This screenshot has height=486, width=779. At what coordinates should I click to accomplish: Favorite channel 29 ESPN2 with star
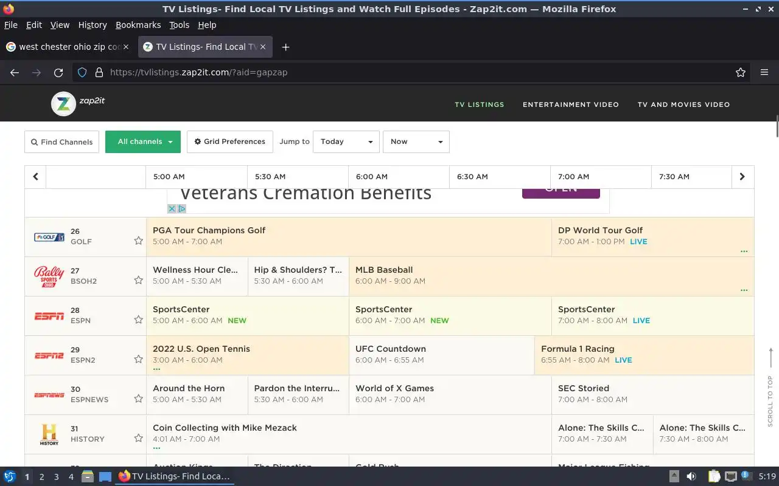pos(138,359)
